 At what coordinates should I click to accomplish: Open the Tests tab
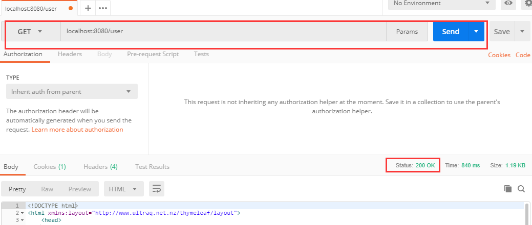[x=202, y=54]
